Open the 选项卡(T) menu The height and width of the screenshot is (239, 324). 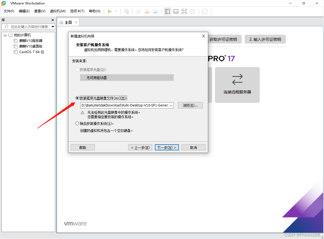(x=77, y=11)
